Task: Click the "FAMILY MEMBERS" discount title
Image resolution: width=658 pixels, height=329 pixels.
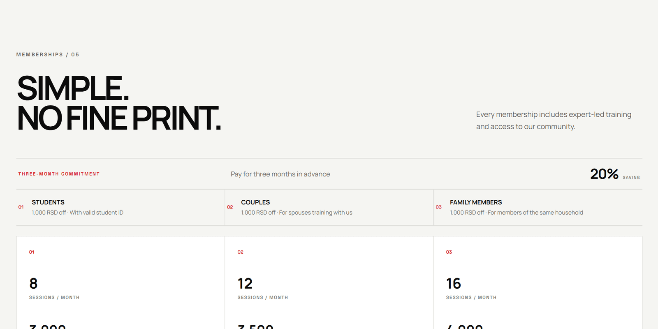Action: coord(476,202)
